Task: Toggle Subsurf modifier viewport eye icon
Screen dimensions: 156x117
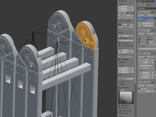Action: (x=155, y=12)
